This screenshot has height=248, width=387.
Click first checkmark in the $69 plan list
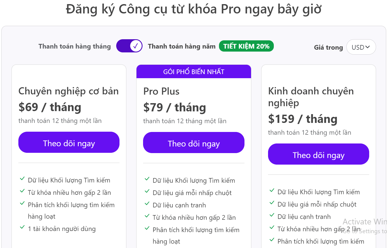pyautogui.click(x=22, y=179)
